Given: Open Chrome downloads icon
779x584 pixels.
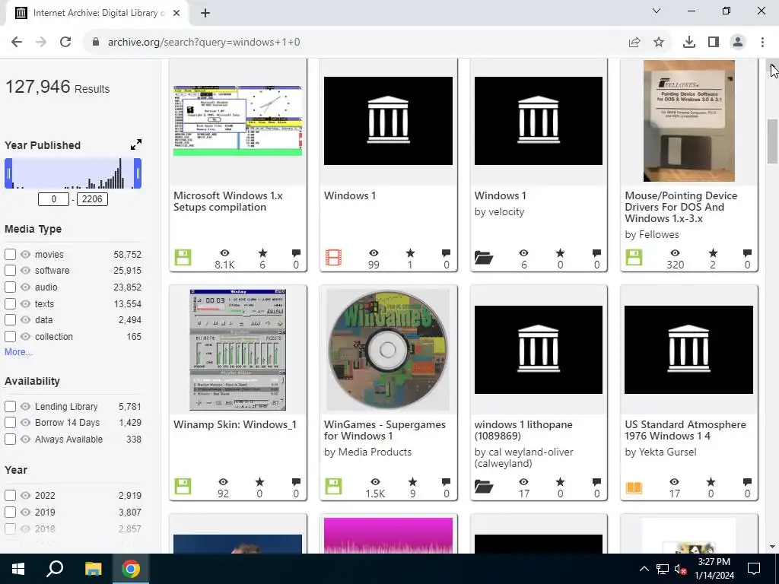Looking at the screenshot, I should point(689,43).
